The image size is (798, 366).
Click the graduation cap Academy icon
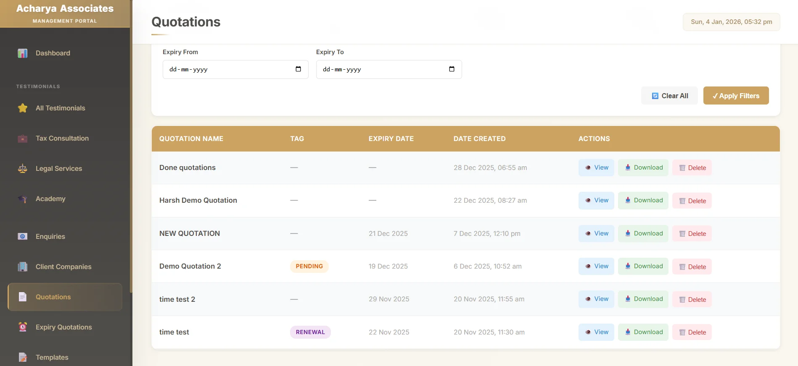(x=23, y=199)
